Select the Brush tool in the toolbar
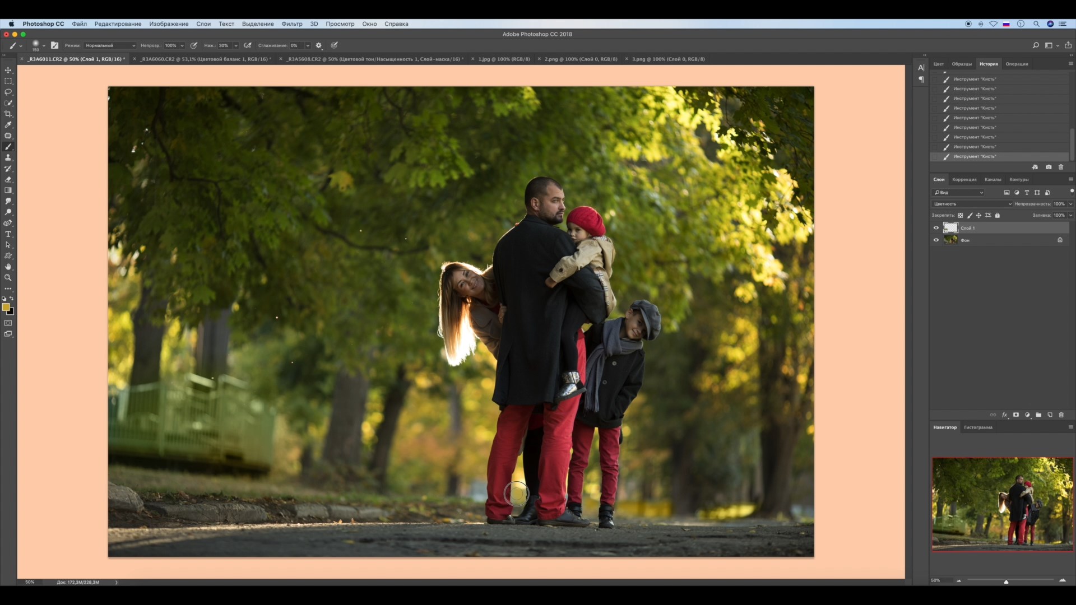The image size is (1076, 605). click(8, 147)
